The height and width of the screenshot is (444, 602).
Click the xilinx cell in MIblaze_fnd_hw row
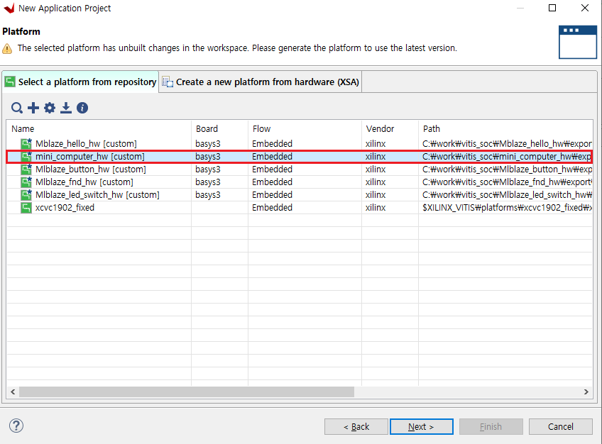pyautogui.click(x=376, y=182)
